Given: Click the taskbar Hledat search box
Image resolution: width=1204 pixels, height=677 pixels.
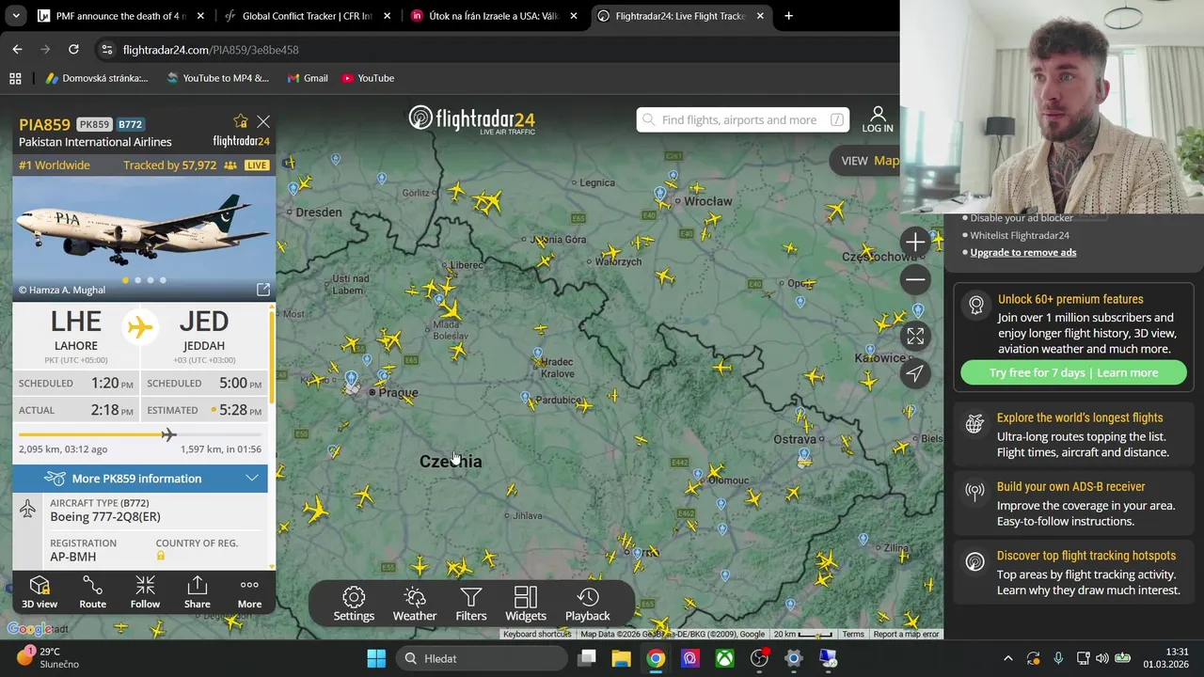Looking at the screenshot, I should pyautogui.click(x=483, y=658).
